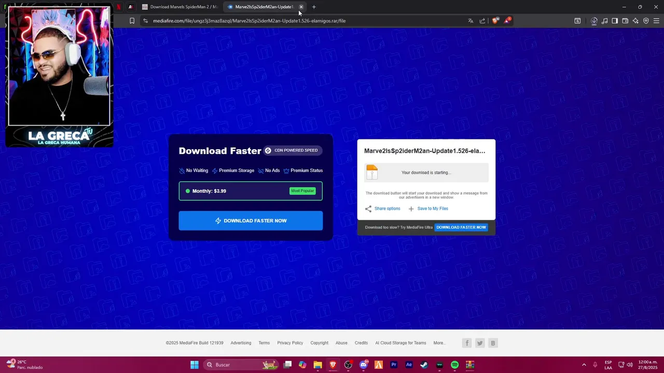Click the share page icon
The image size is (664, 373).
(x=482, y=21)
